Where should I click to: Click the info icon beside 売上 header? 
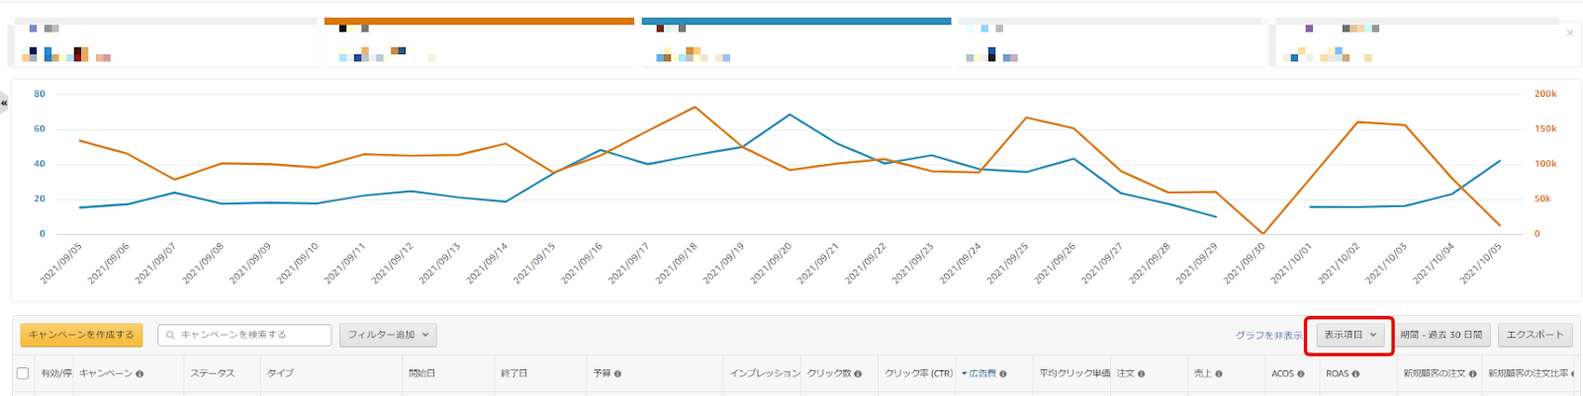pos(1219,374)
